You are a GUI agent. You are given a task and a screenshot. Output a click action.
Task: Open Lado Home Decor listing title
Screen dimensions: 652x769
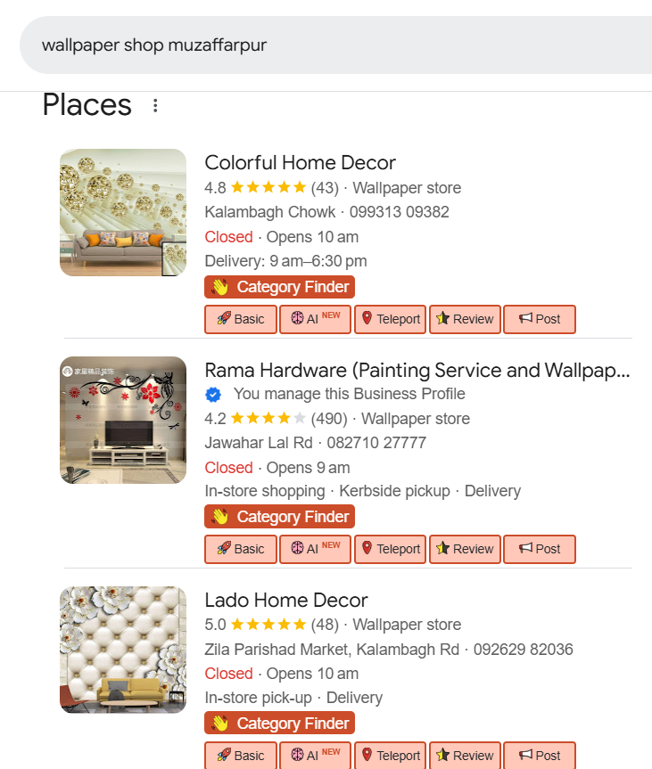(286, 600)
